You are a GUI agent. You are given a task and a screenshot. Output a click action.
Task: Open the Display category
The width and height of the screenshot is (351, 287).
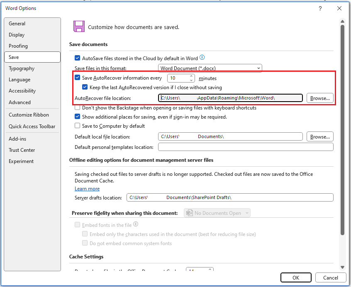click(x=32, y=35)
